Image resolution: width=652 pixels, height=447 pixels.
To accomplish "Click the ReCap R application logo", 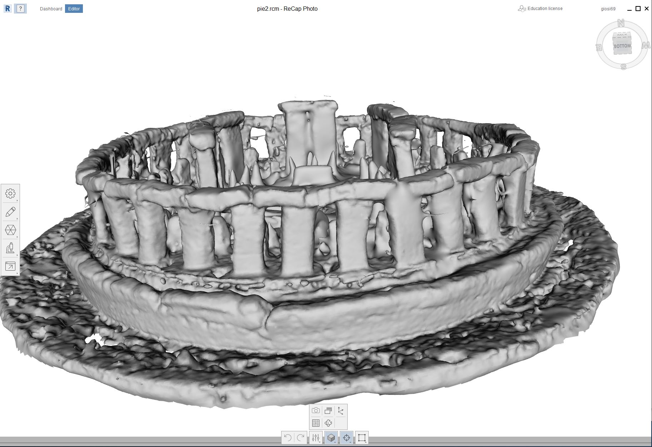I will (8, 9).
